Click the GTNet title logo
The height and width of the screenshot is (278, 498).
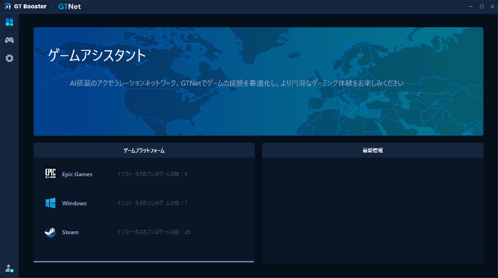point(70,6)
